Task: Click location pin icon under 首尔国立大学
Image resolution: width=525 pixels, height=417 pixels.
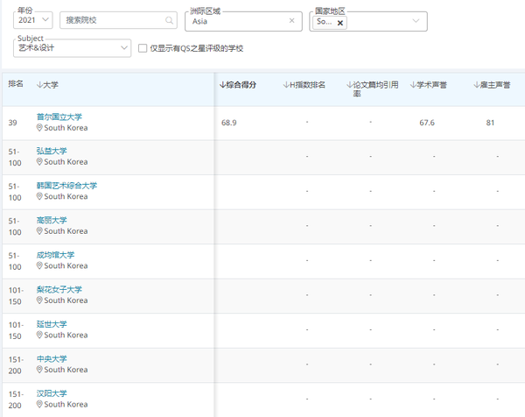Action: point(39,128)
